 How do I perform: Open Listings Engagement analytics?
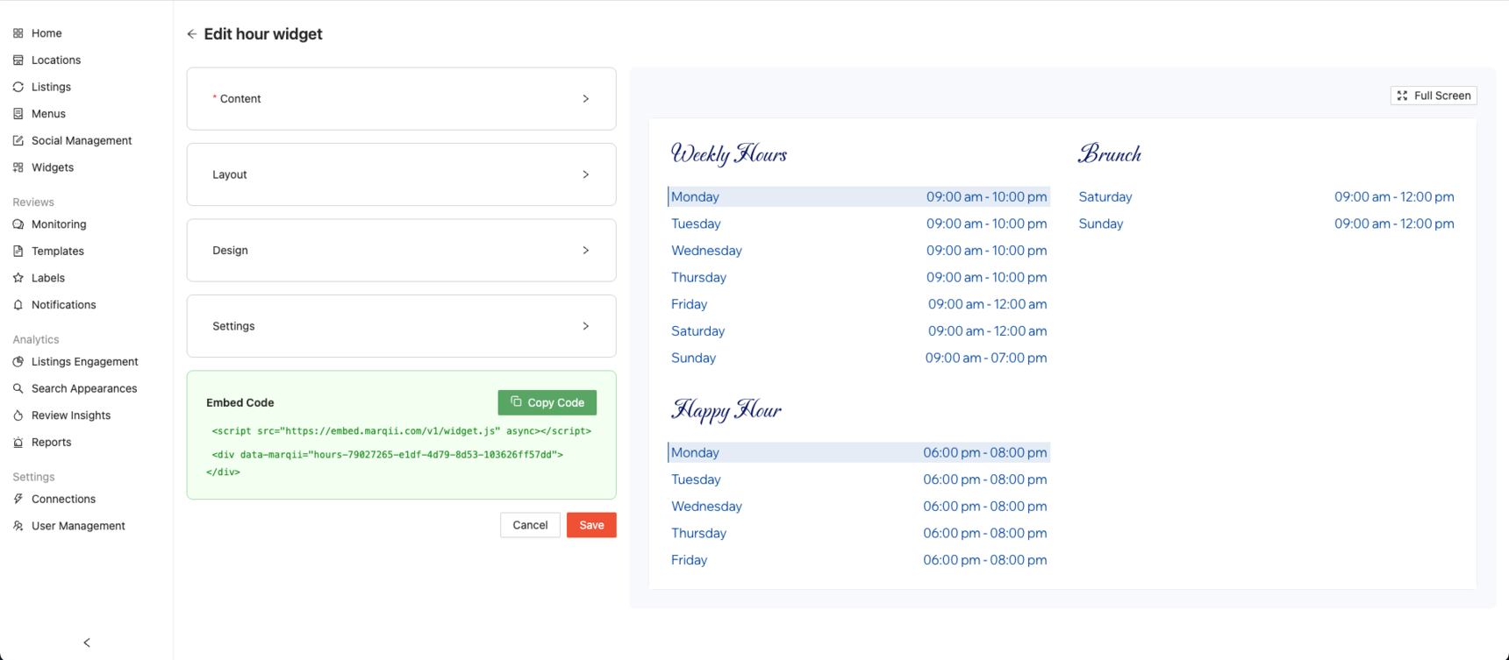coord(85,362)
